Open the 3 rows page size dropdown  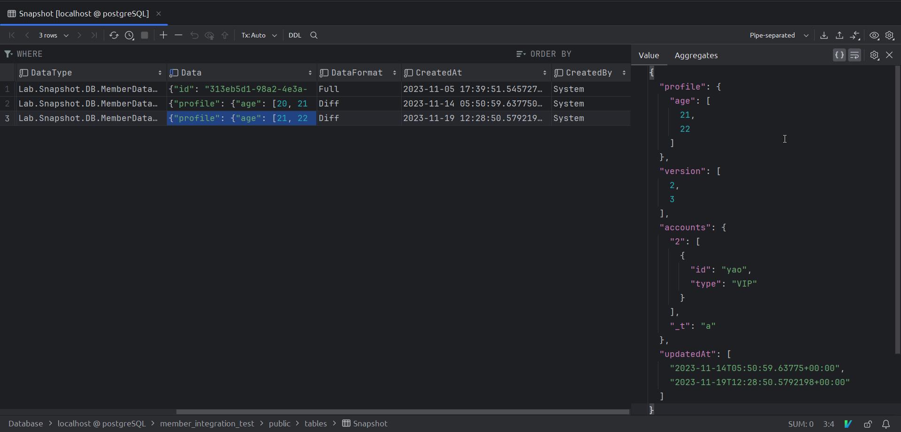53,35
